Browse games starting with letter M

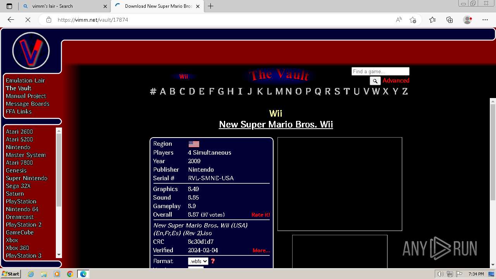(279, 91)
